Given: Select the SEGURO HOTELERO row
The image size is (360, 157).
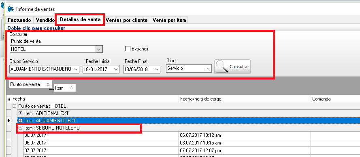Looking at the screenshot, I should point(188,128).
